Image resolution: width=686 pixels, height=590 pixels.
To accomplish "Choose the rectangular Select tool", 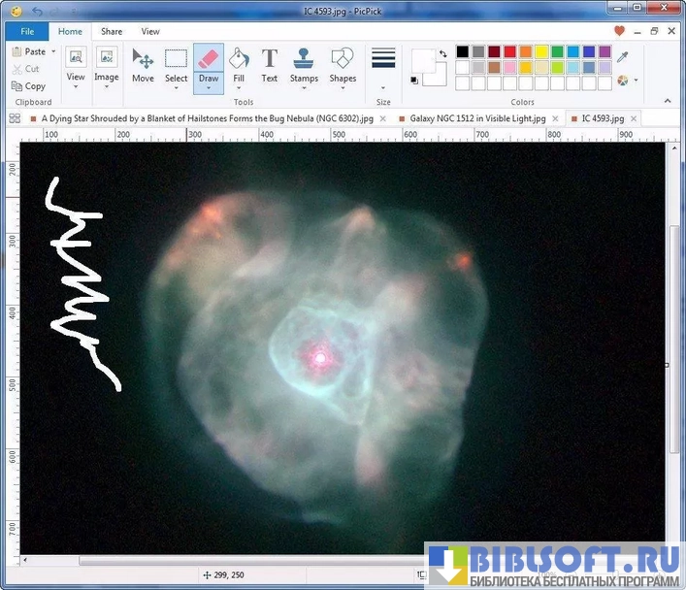I will point(176,65).
